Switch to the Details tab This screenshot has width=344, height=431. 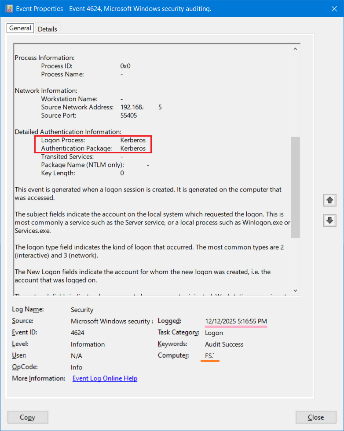click(x=48, y=29)
